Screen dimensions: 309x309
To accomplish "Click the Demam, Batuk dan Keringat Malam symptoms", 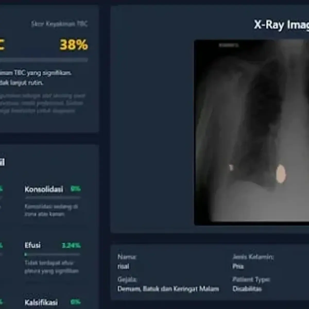I will [168, 289].
